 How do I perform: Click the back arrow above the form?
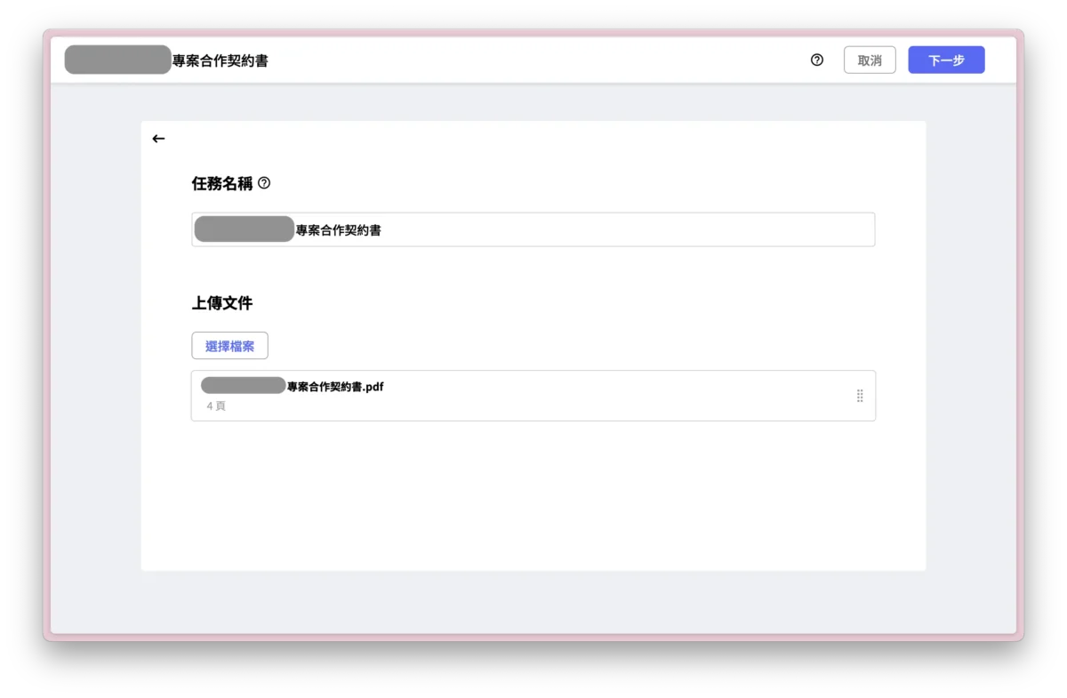pos(158,139)
